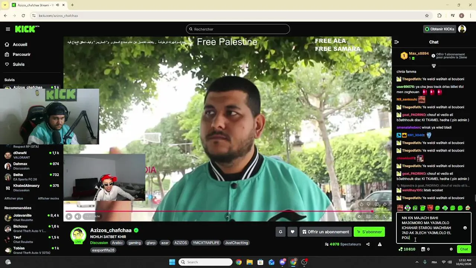Toggle the autoplay circle icon in player

pyautogui.click(x=359, y=217)
